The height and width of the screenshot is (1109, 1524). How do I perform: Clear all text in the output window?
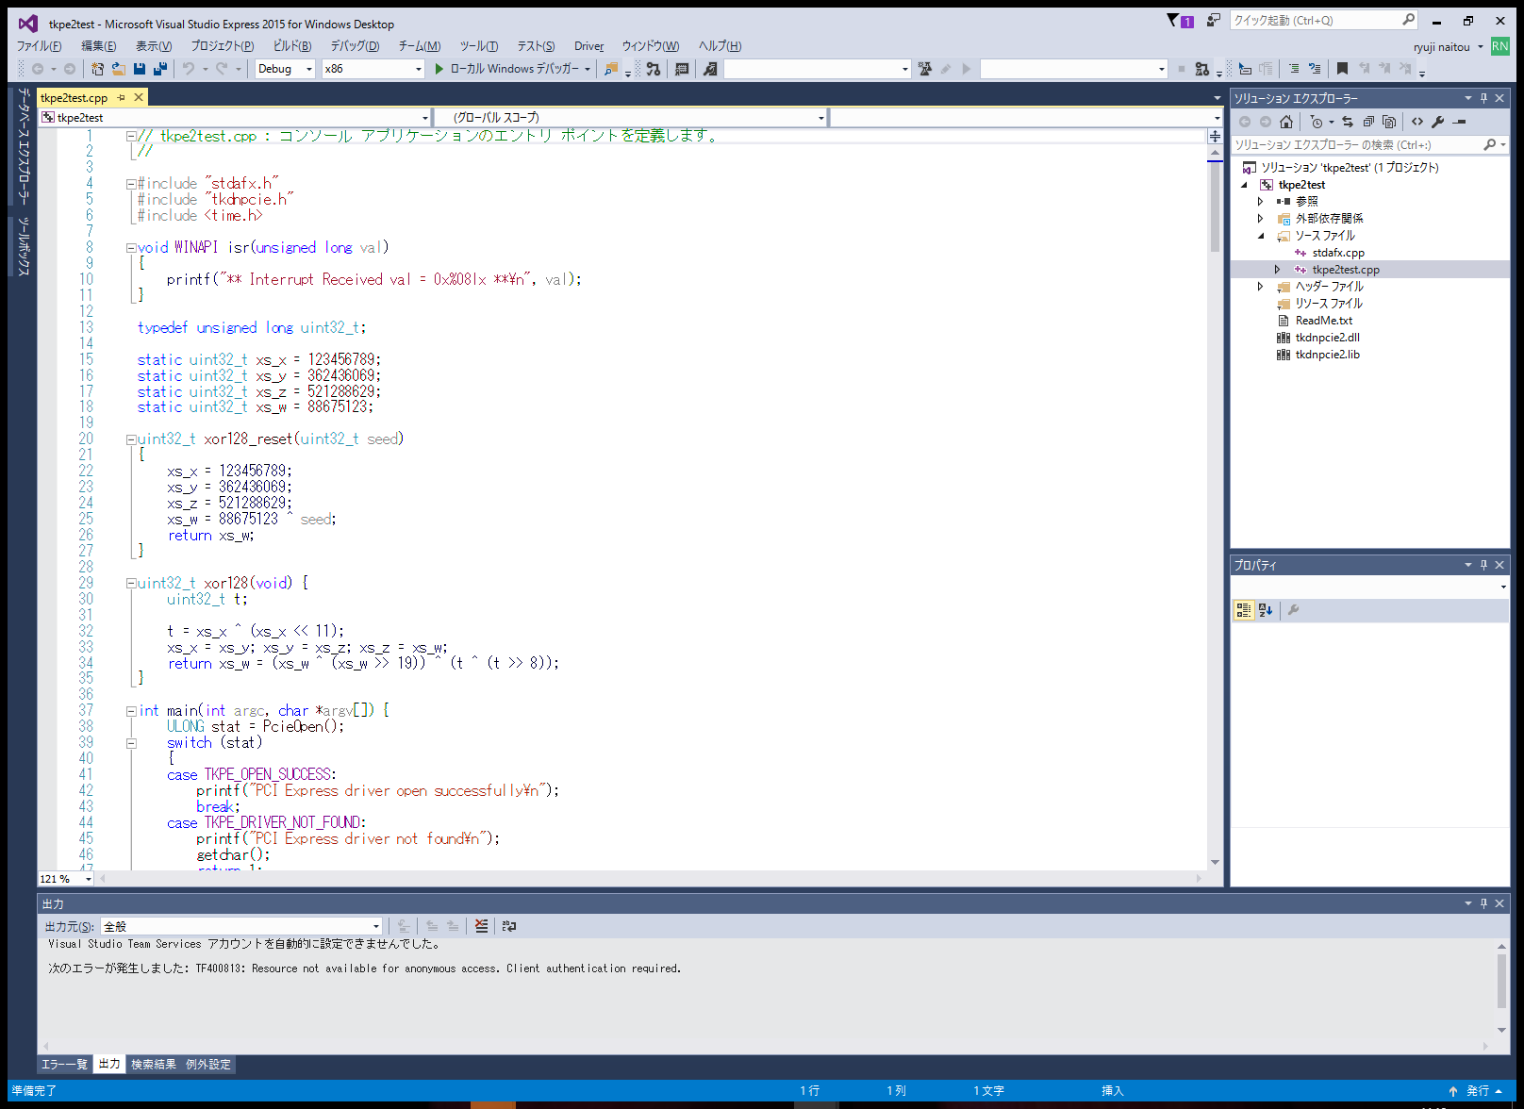[481, 926]
